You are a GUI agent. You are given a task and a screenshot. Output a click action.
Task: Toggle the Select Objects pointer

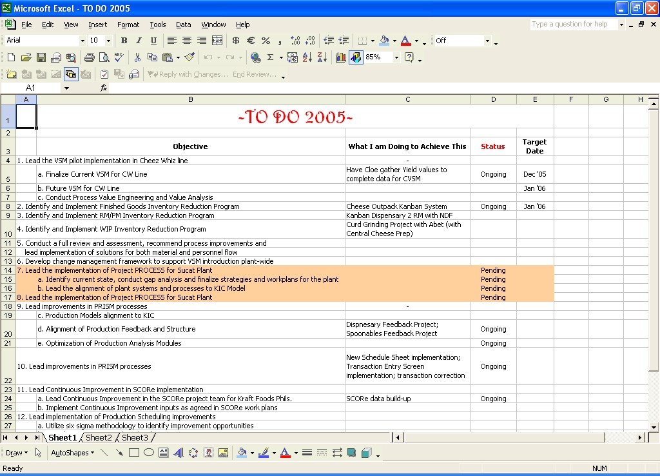pyautogui.click(x=38, y=453)
